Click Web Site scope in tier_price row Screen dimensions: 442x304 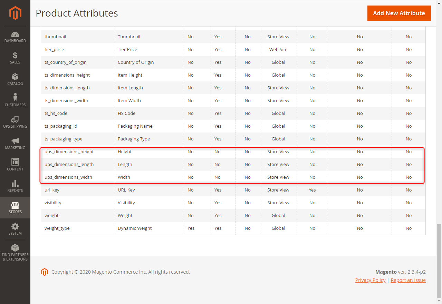pos(278,49)
